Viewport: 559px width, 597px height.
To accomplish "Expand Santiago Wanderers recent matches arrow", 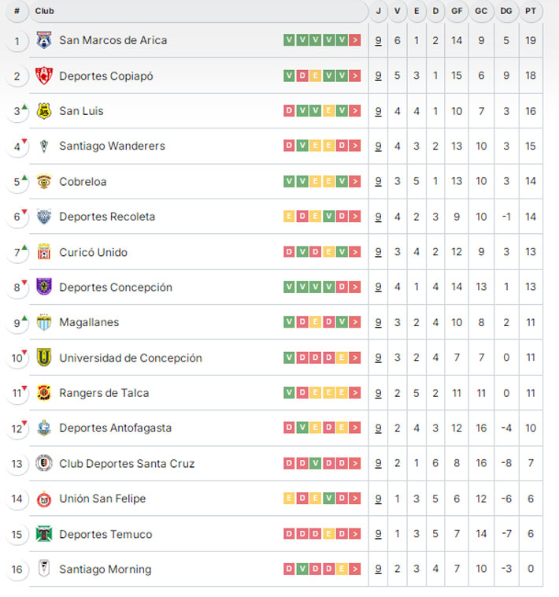I will 354,146.
